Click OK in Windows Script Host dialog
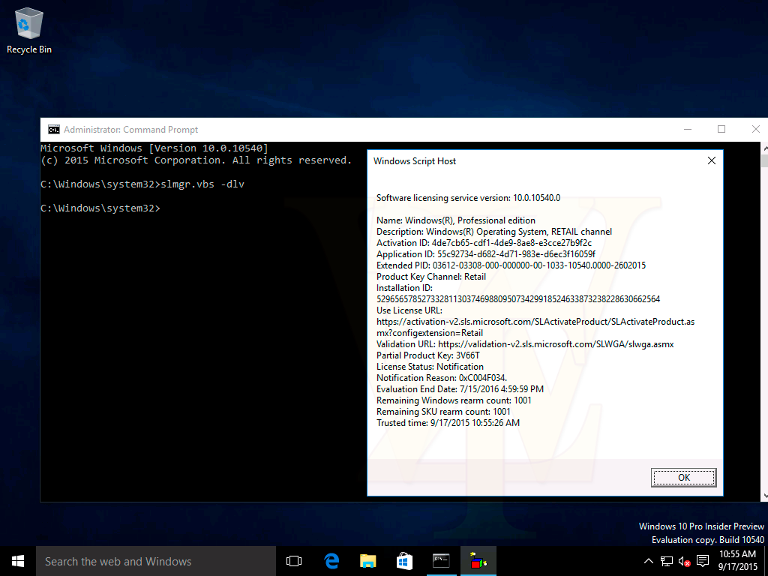This screenshot has height=576, width=768. click(683, 478)
